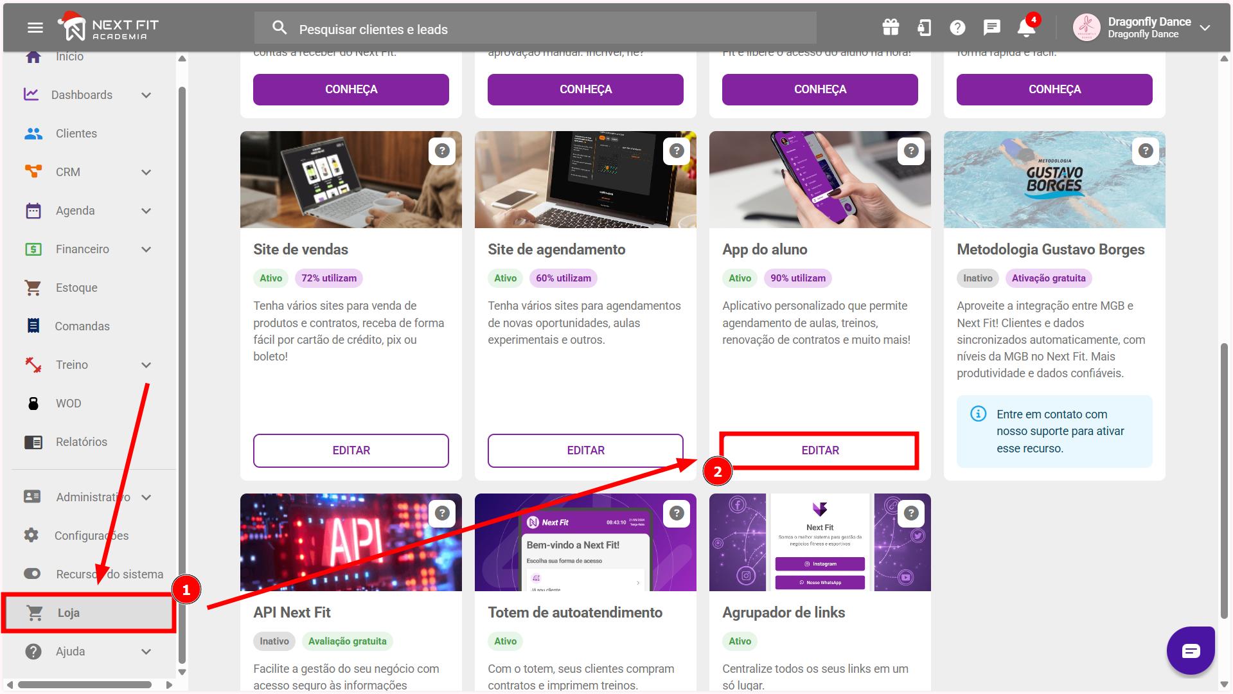
Task: Open Relatórios in the sidebar
Action: point(81,442)
